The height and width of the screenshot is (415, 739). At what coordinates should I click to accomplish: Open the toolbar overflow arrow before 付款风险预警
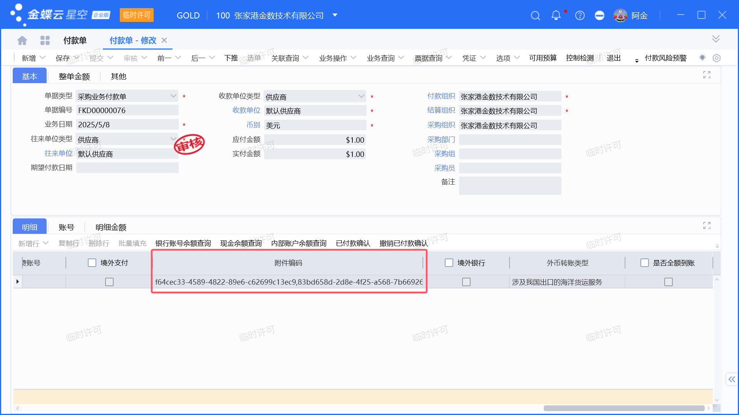(637, 60)
